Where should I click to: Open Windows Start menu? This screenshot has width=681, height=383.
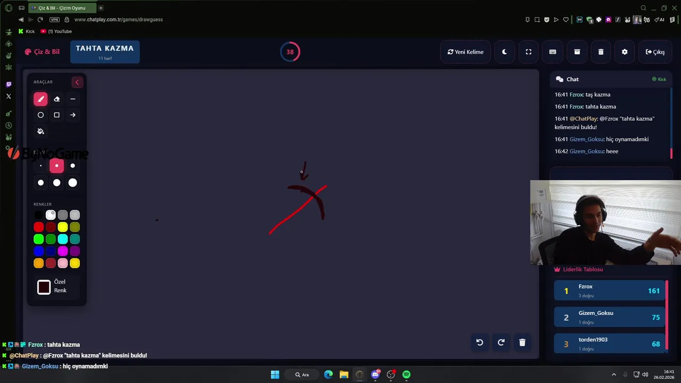275,374
